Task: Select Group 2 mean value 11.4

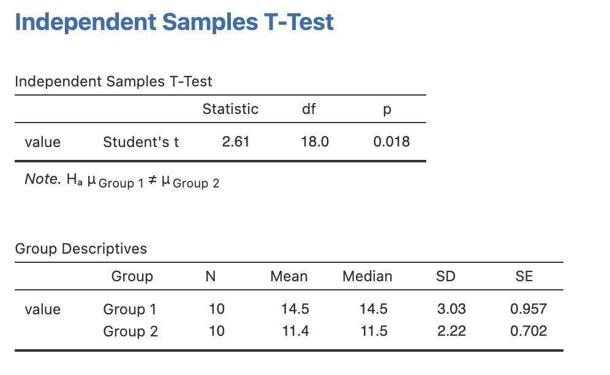Action: pos(295,331)
